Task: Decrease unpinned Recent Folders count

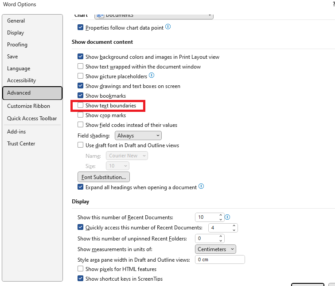Action: (x=221, y=240)
